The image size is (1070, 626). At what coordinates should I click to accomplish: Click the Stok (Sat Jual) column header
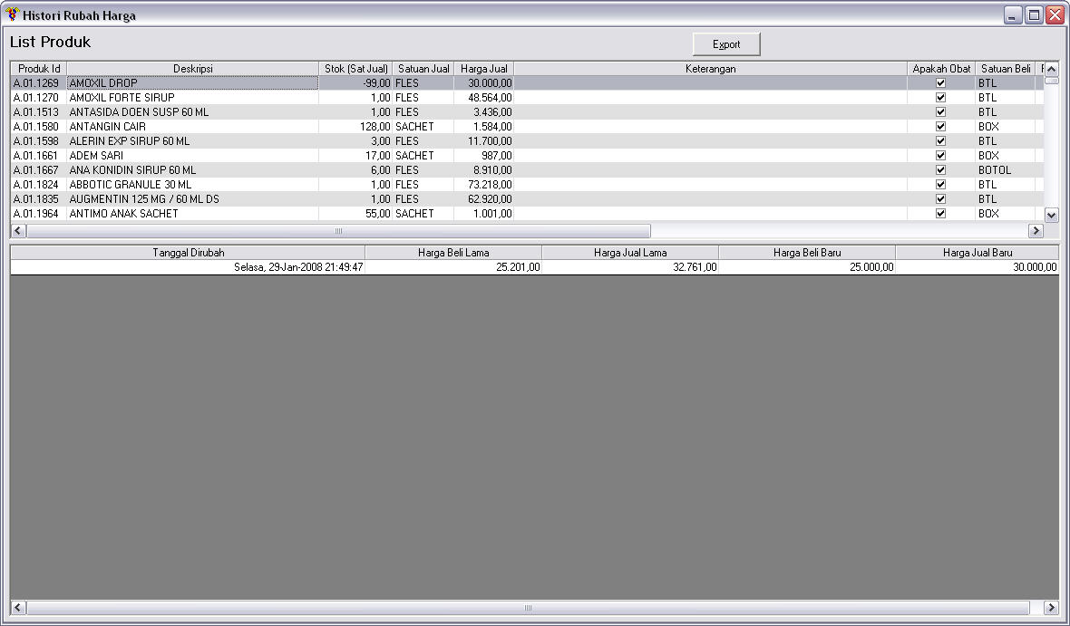point(355,68)
